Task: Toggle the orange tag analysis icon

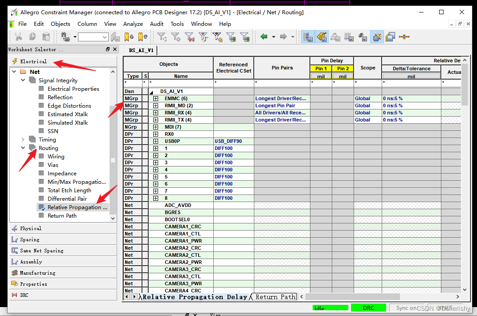Action: (322, 37)
